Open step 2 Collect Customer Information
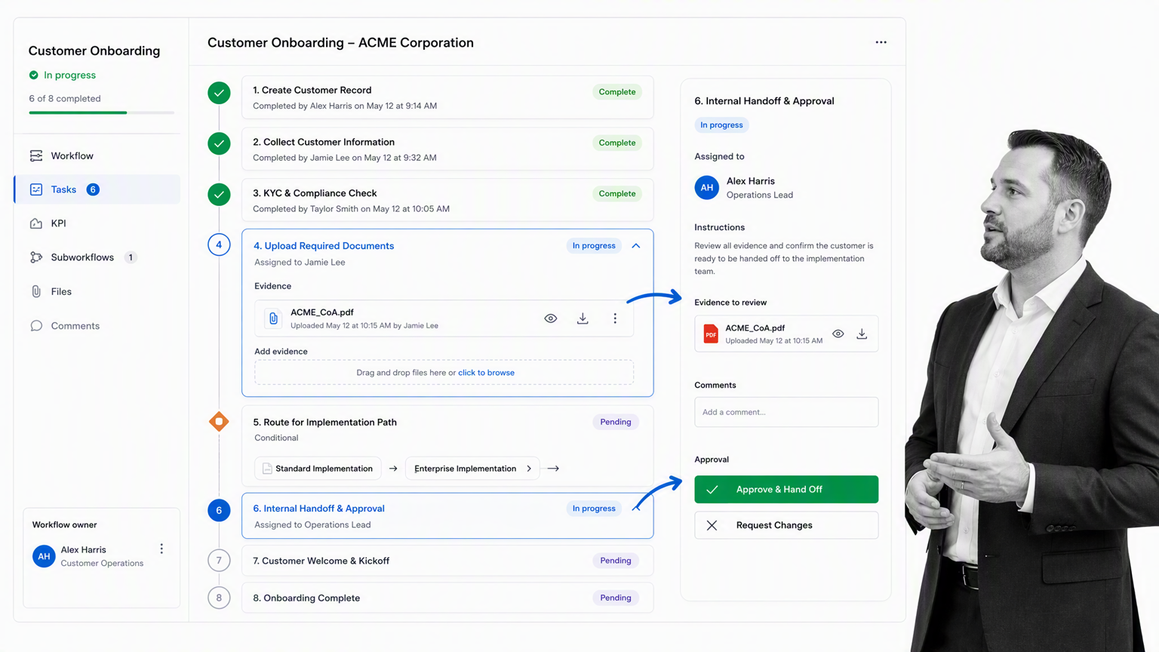The image size is (1159, 652). click(x=447, y=149)
